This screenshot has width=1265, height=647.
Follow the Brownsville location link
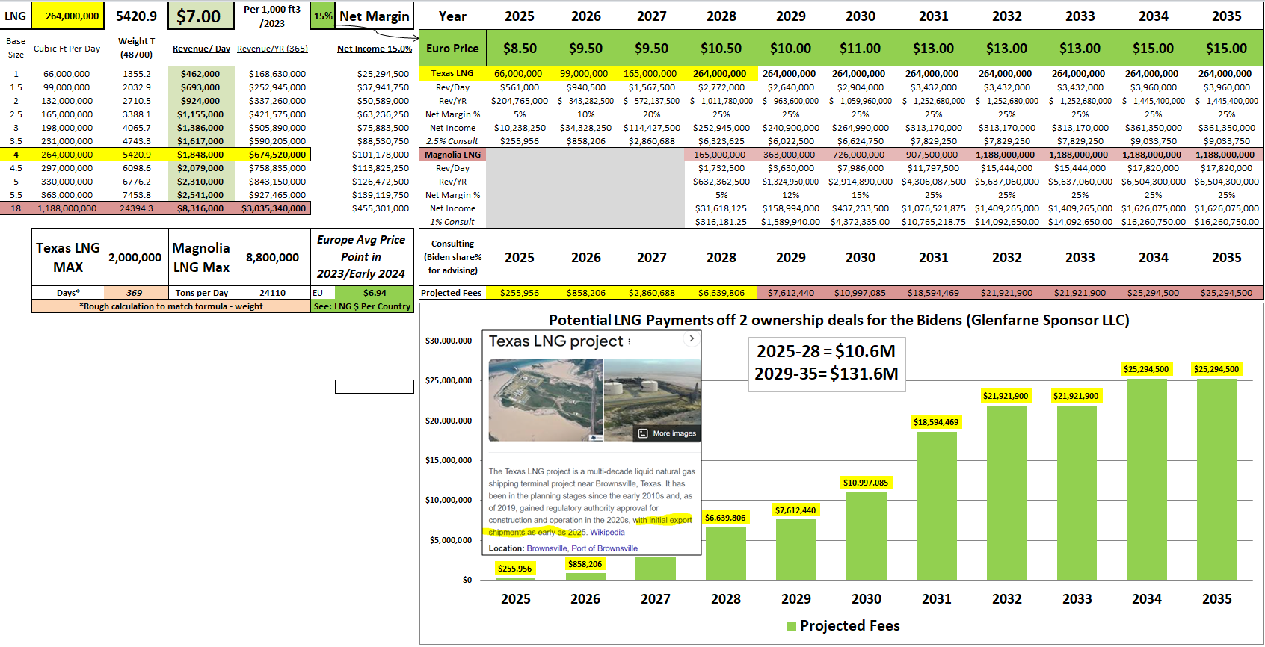tap(547, 548)
